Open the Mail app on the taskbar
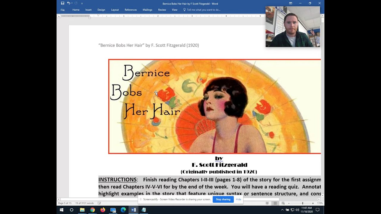 coord(113,210)
